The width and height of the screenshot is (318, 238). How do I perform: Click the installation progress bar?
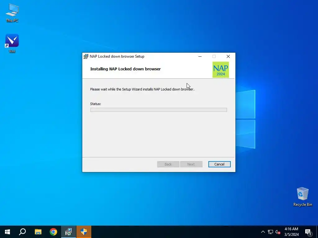click(159, 110)
